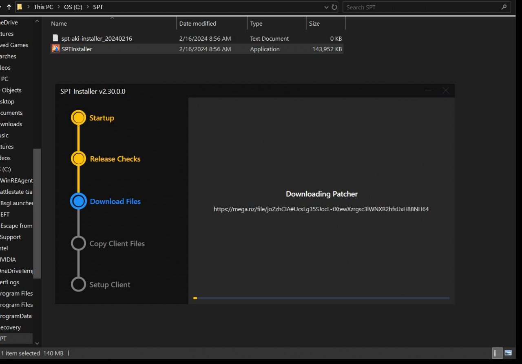This screenshot has height=364, width=522.
Task: Click the Text Document type cell
Action: point(270,39)
